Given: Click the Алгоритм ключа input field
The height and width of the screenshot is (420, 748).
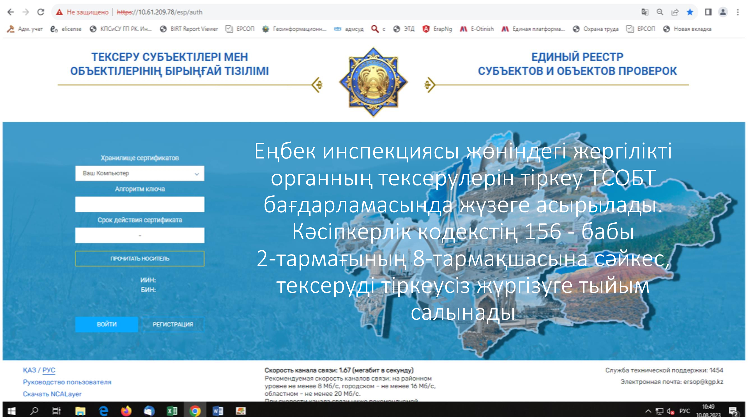Looking at the screenshot, I should point(140,204).
